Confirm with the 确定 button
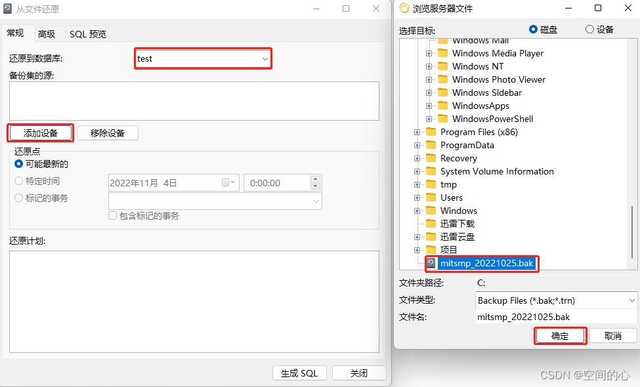The height and width of the screenshot is (387, 640). point(560,336)
